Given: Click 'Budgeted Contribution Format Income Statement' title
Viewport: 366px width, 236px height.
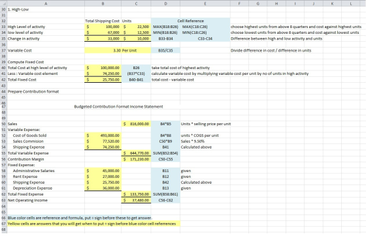Looking at the screenshot, I should [x=118, y=107].
